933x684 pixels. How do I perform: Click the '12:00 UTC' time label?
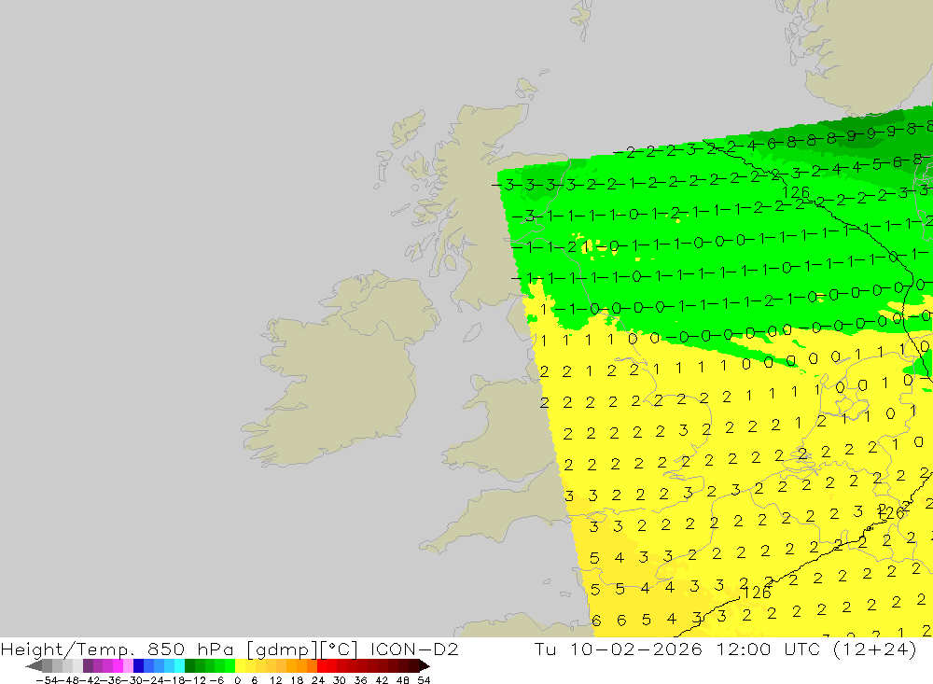tap(769, 649)
